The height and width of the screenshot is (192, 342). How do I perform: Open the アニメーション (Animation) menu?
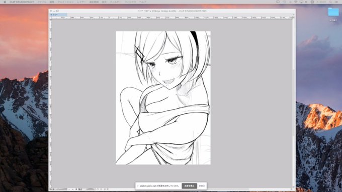pos(66,2)
